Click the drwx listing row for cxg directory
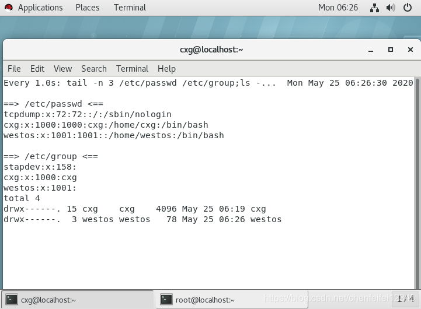Screen dimensions: 421x309 coord(135,209)
